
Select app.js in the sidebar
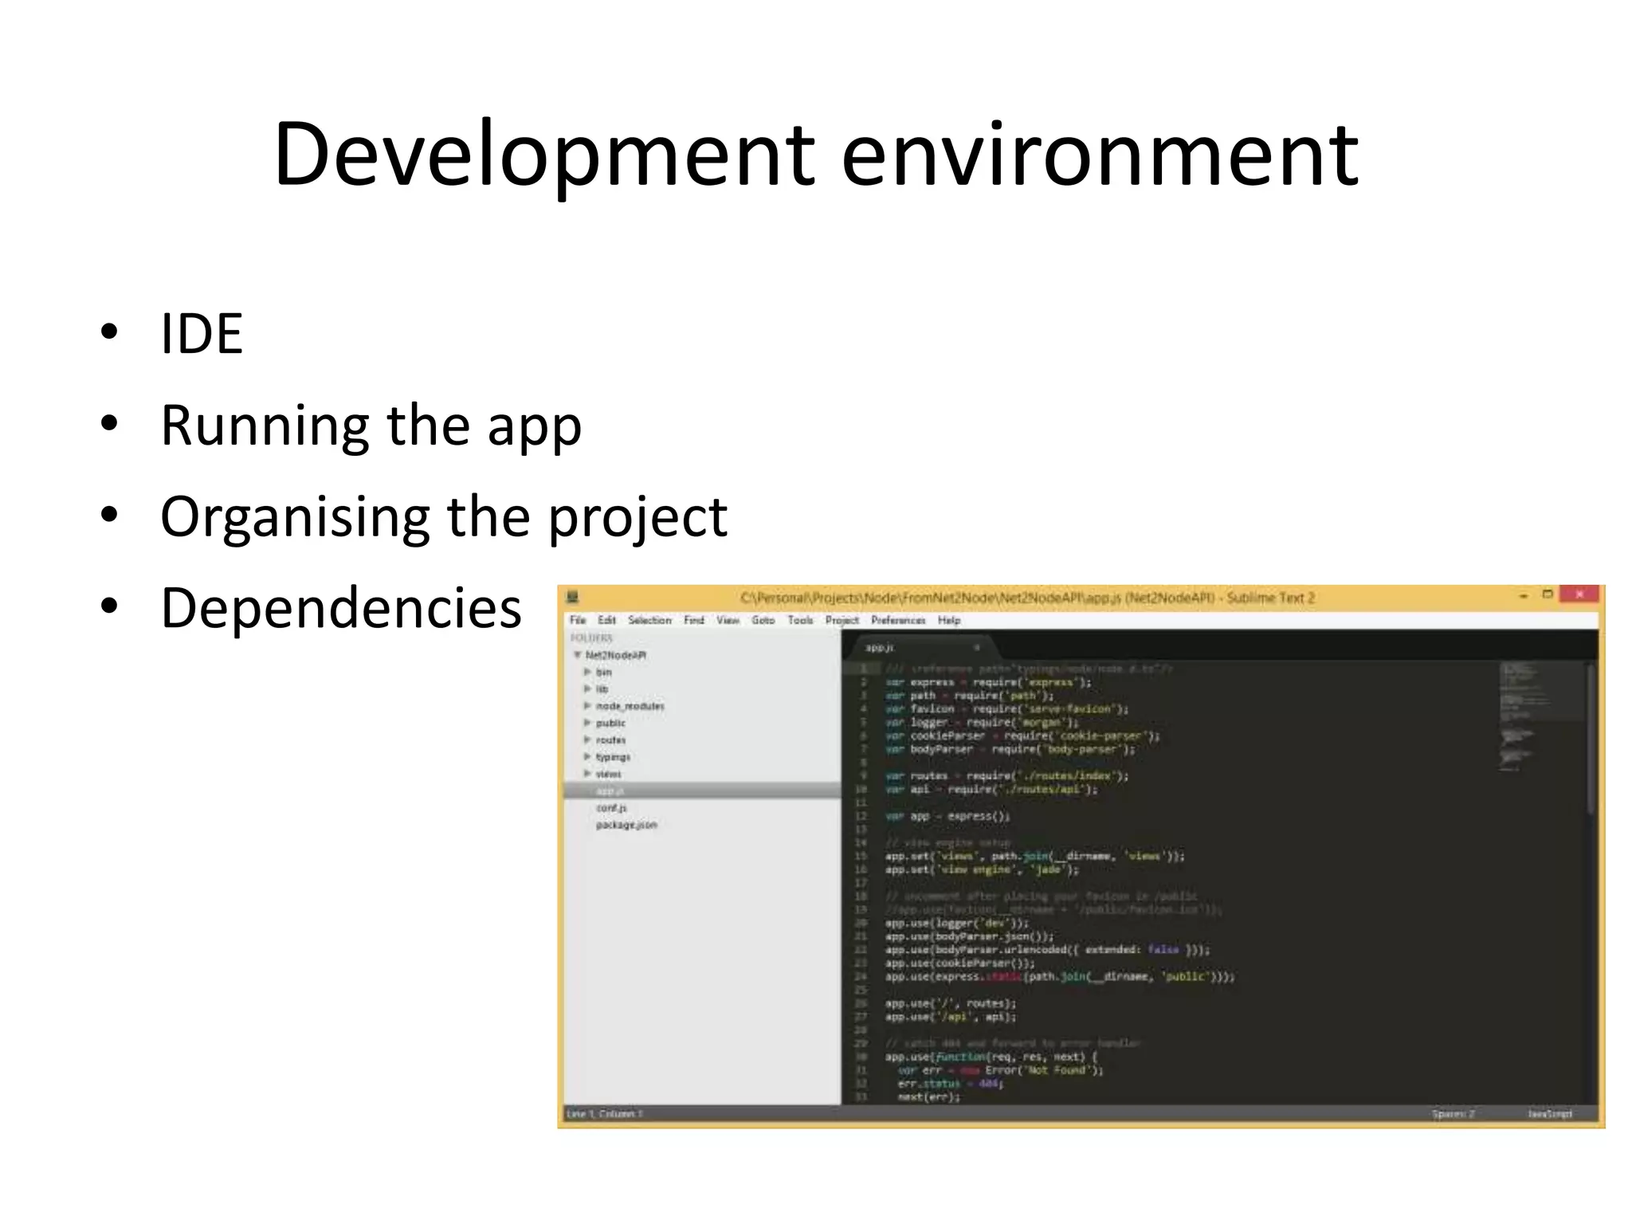[702, 790]
